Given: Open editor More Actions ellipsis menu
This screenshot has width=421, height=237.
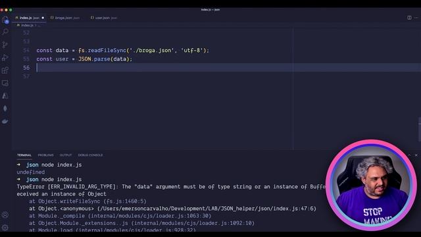Looking at the screenshot, I should (x=416, y=18).
